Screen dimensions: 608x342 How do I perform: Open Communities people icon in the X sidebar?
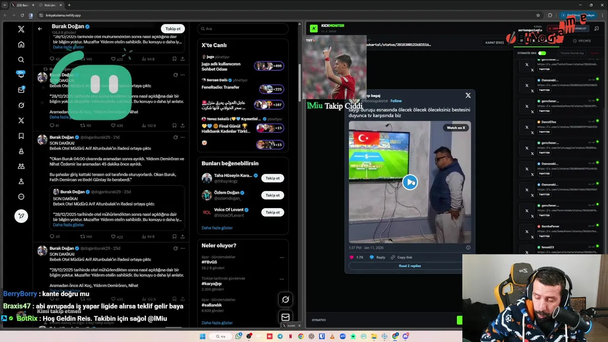[21, 166]
